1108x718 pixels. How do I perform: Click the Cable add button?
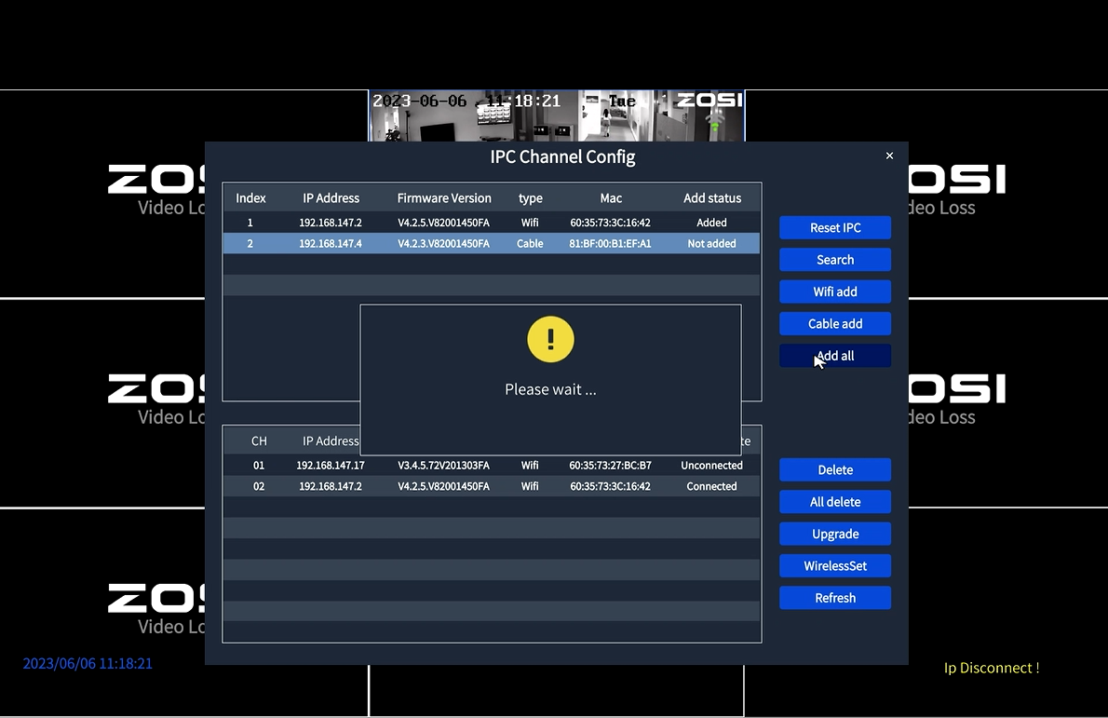[834, 323]
